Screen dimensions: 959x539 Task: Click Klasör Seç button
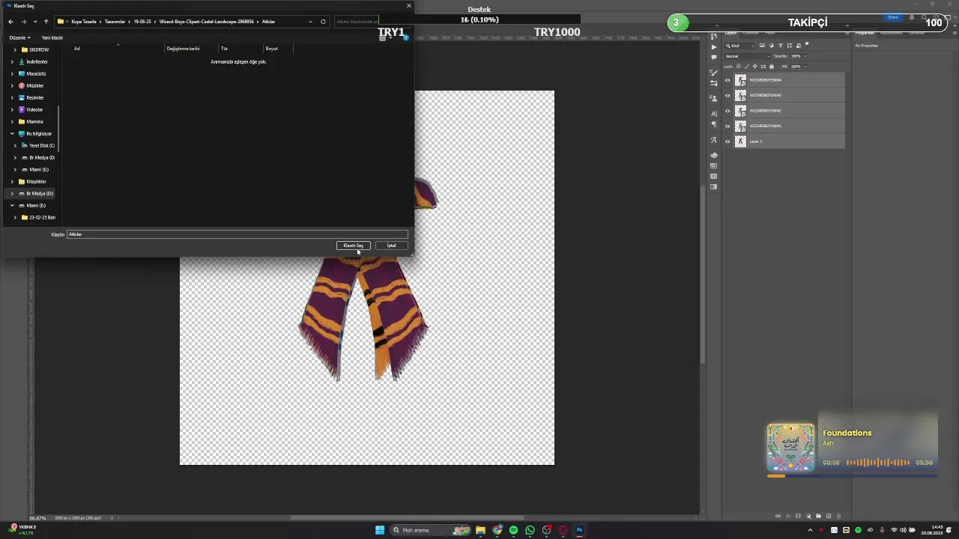(354, 246)
